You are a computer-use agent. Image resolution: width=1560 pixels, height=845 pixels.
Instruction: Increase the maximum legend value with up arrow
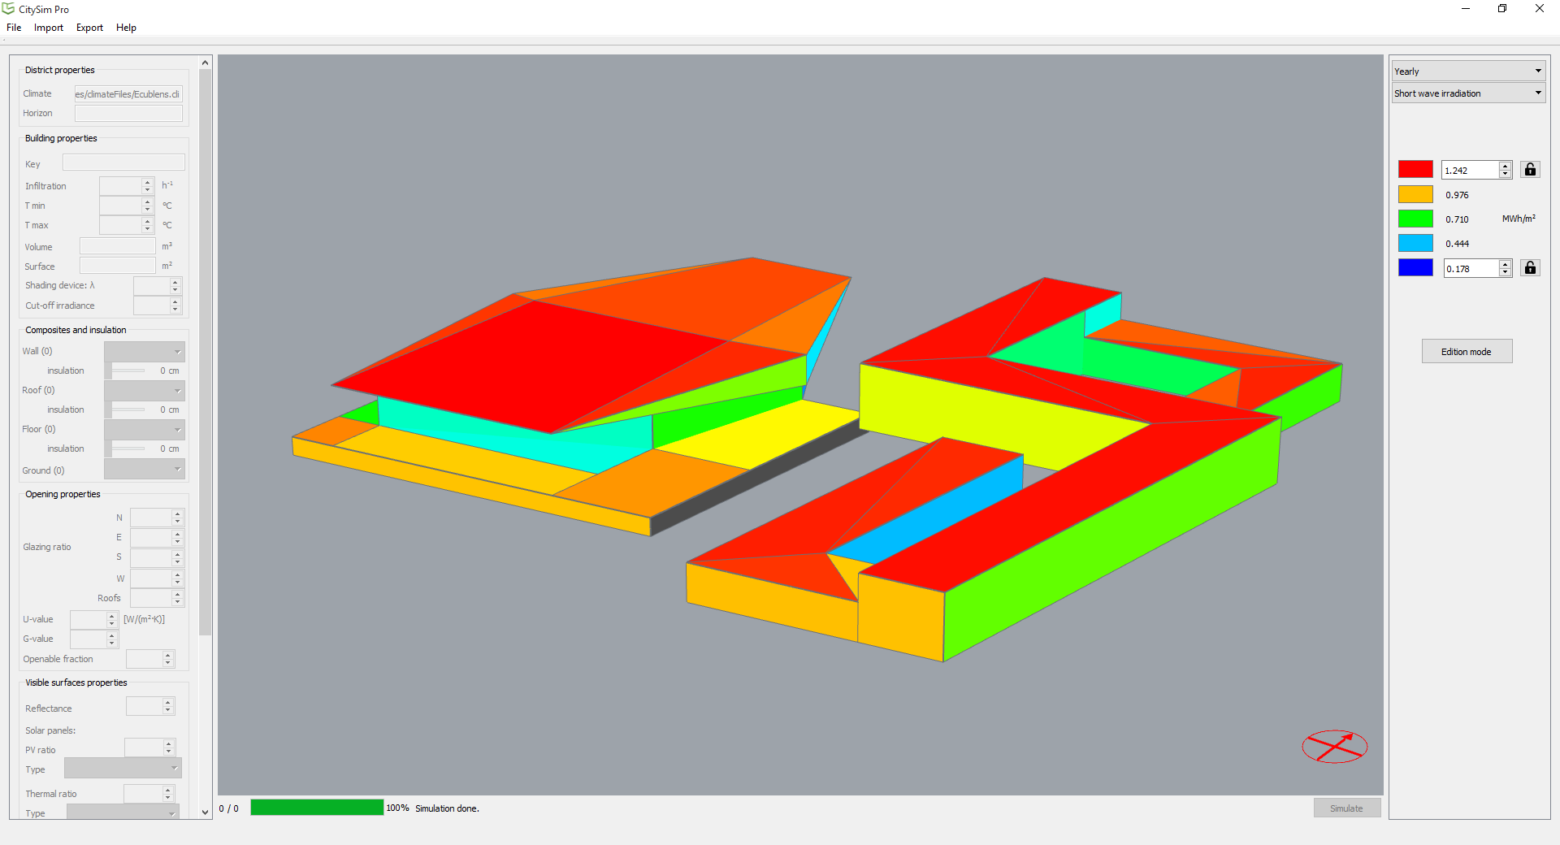[x=1505, y=166]
